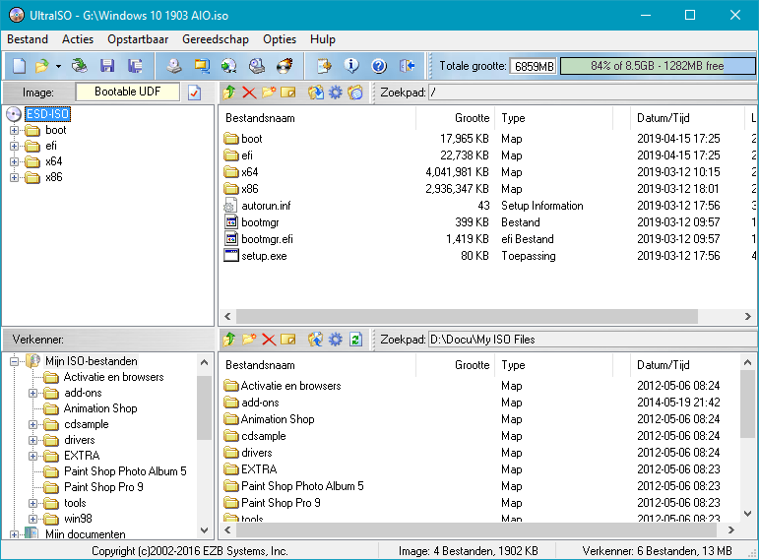Click image list horizontal scrollbar right arrow

coord(747,317)
